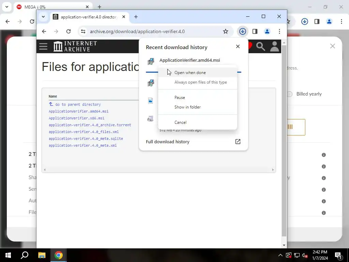Image resolution: width=349 pixels, height=262 pixels.
Task: Click the image file icon in download list
Action: click(x=151, y=101)
